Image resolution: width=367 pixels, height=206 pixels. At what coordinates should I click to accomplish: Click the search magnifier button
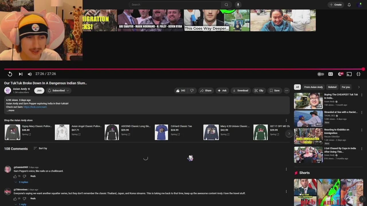[x=227, y=5]
